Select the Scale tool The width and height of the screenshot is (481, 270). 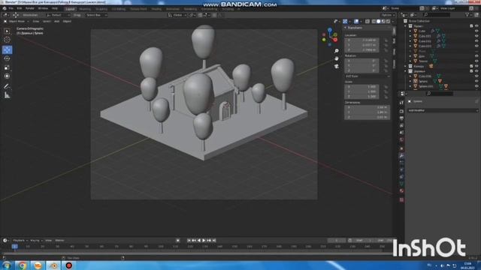[x=7, y=67]
